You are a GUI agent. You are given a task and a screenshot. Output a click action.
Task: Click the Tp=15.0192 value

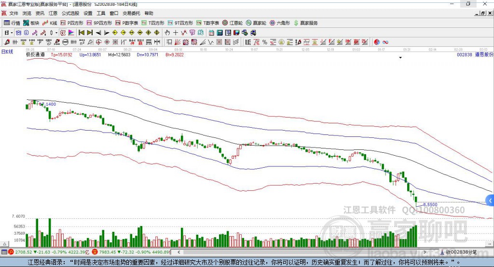[x=61, y=55]
